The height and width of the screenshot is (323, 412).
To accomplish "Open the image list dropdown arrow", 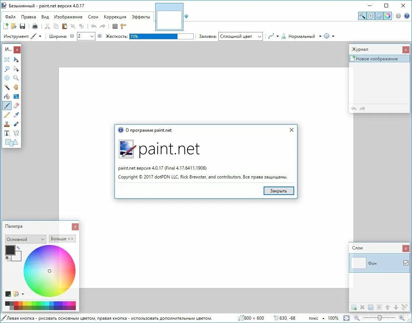I will pyautogui.click(x=186, y=17).
